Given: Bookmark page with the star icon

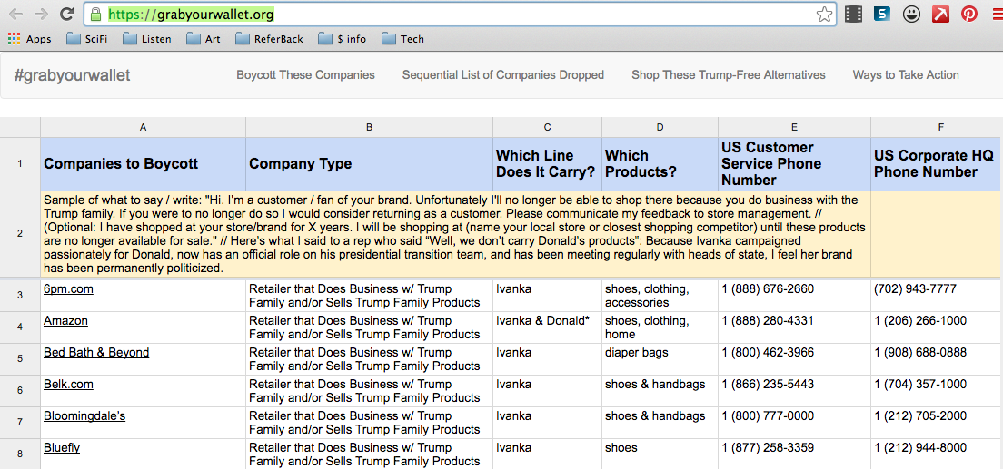Looking at the screenshot, I should tap(825, 14).
